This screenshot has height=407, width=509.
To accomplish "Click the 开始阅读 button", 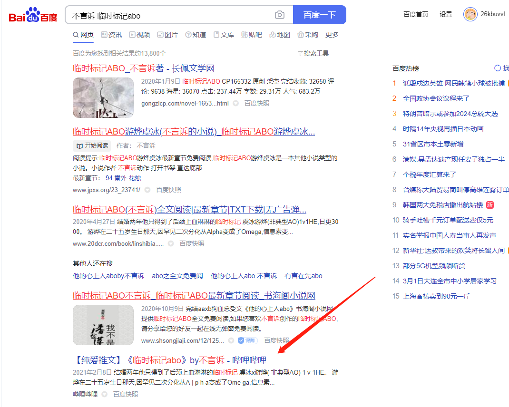I will (92, 145).
